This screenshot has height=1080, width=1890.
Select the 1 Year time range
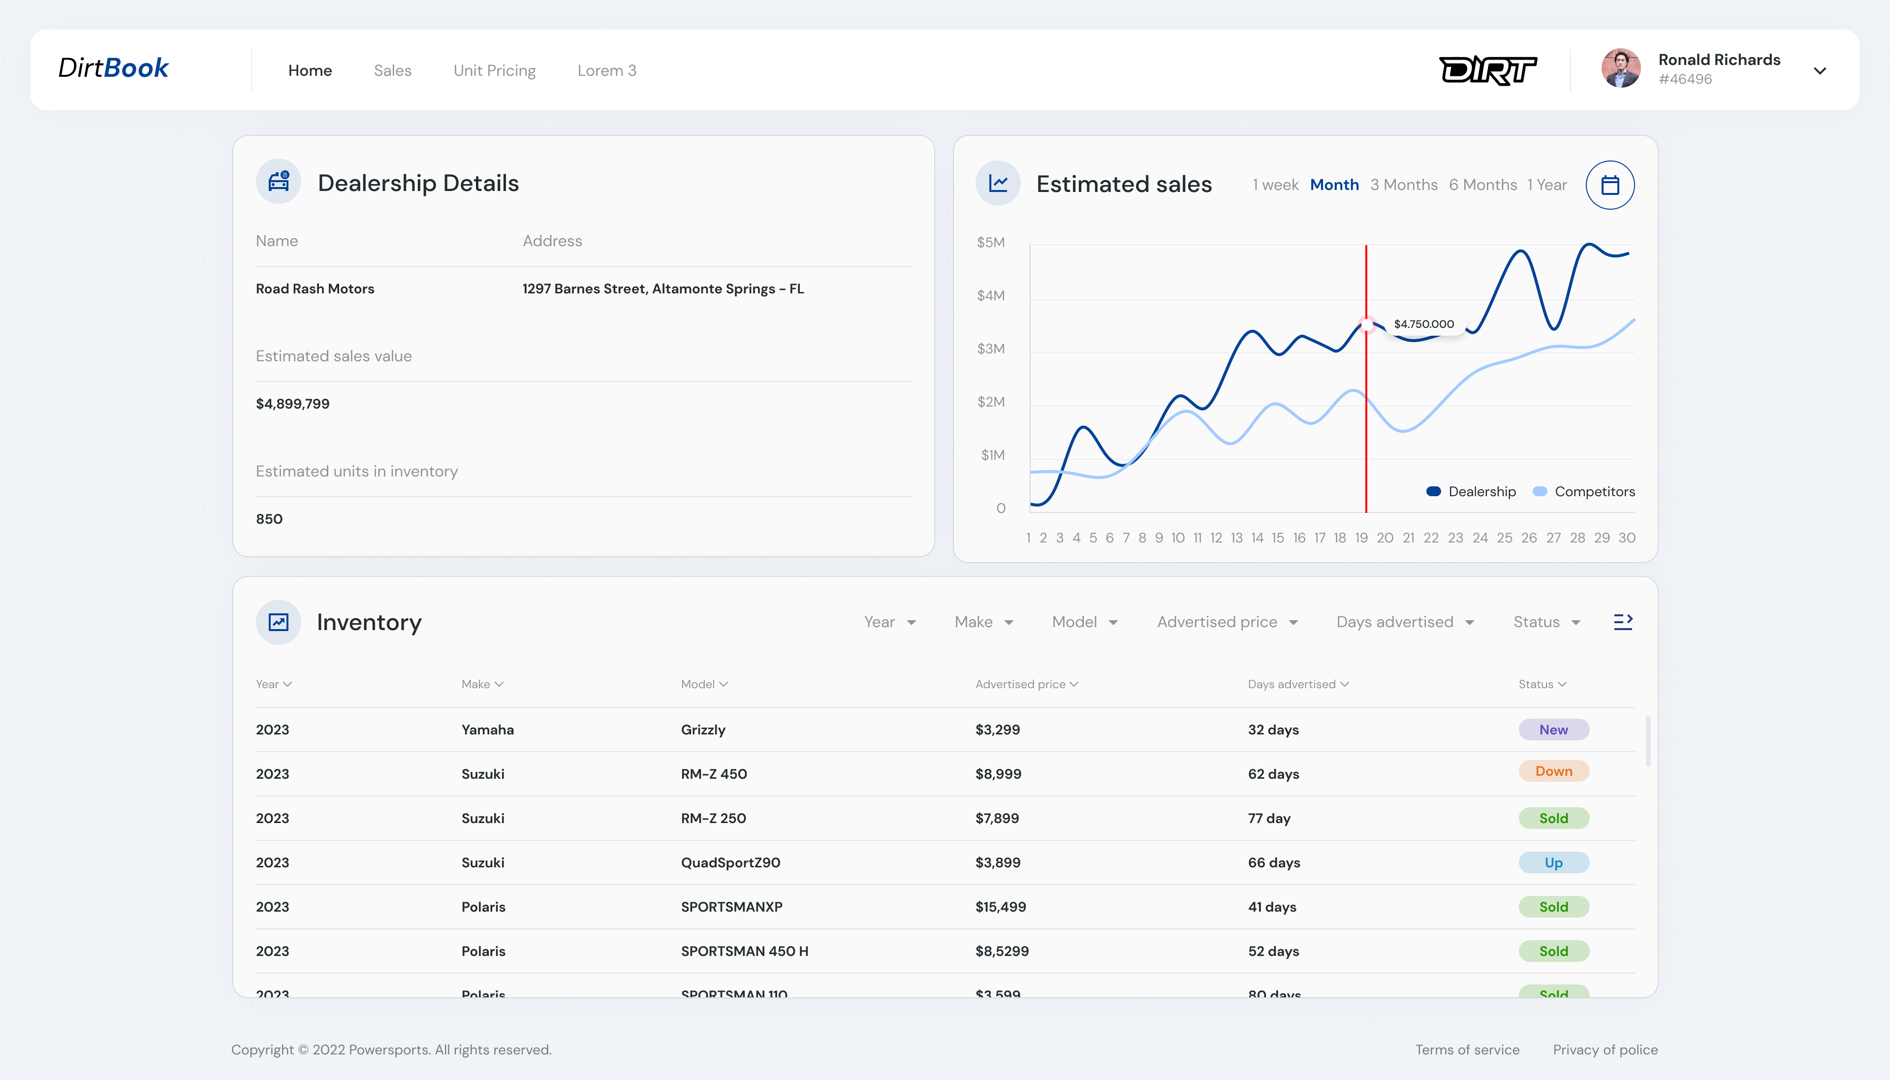[1546, 185]
